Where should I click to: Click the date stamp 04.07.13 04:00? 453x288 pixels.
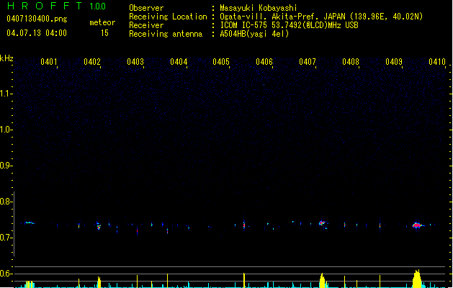tap(37, 33)
